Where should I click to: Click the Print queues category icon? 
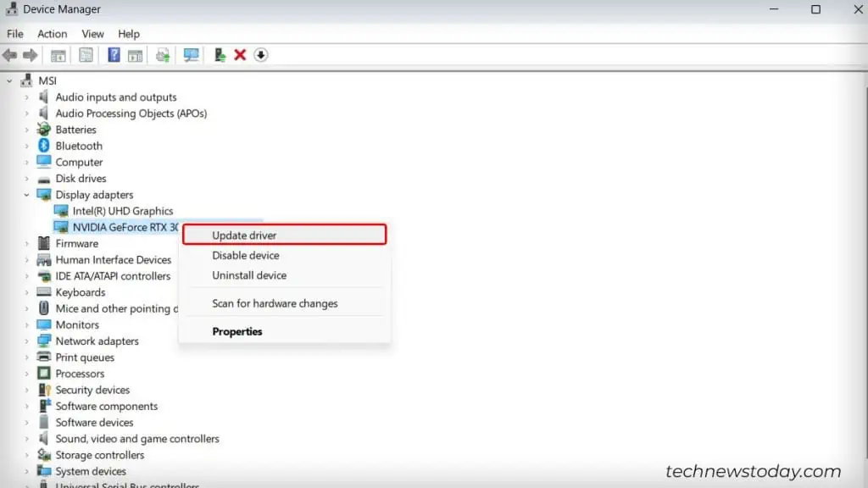click(x=44, y=357)
